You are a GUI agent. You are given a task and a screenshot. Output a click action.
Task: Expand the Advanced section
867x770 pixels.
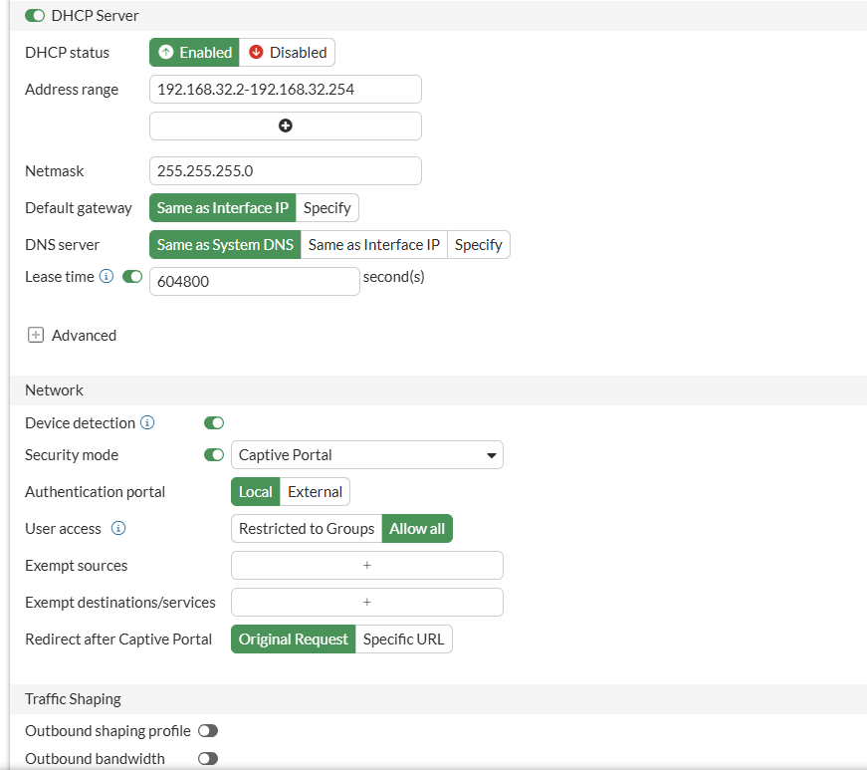click(36, 335)
